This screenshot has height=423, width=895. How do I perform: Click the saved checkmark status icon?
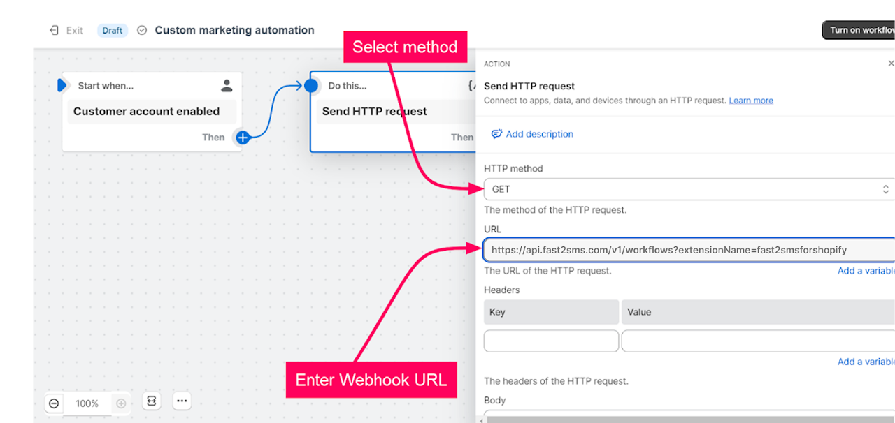142,31
